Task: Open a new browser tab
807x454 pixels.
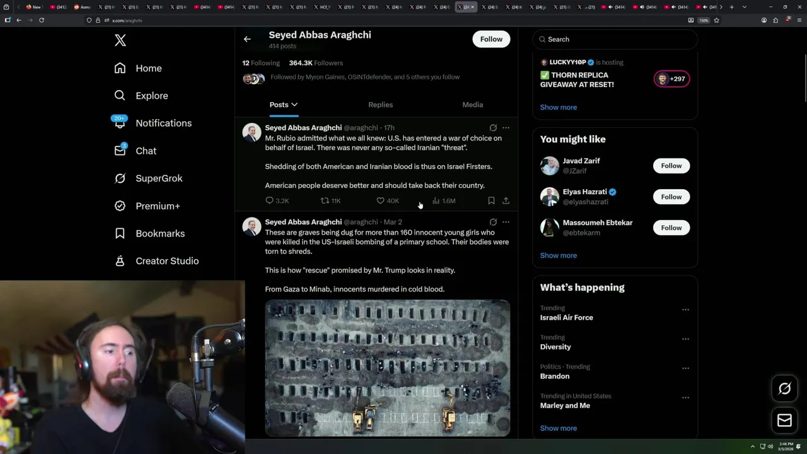Action: [x=731, y=7]
